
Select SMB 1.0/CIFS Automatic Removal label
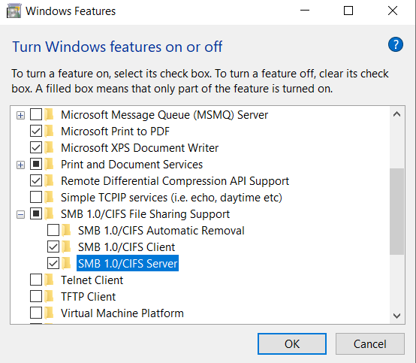coord(161,231)
